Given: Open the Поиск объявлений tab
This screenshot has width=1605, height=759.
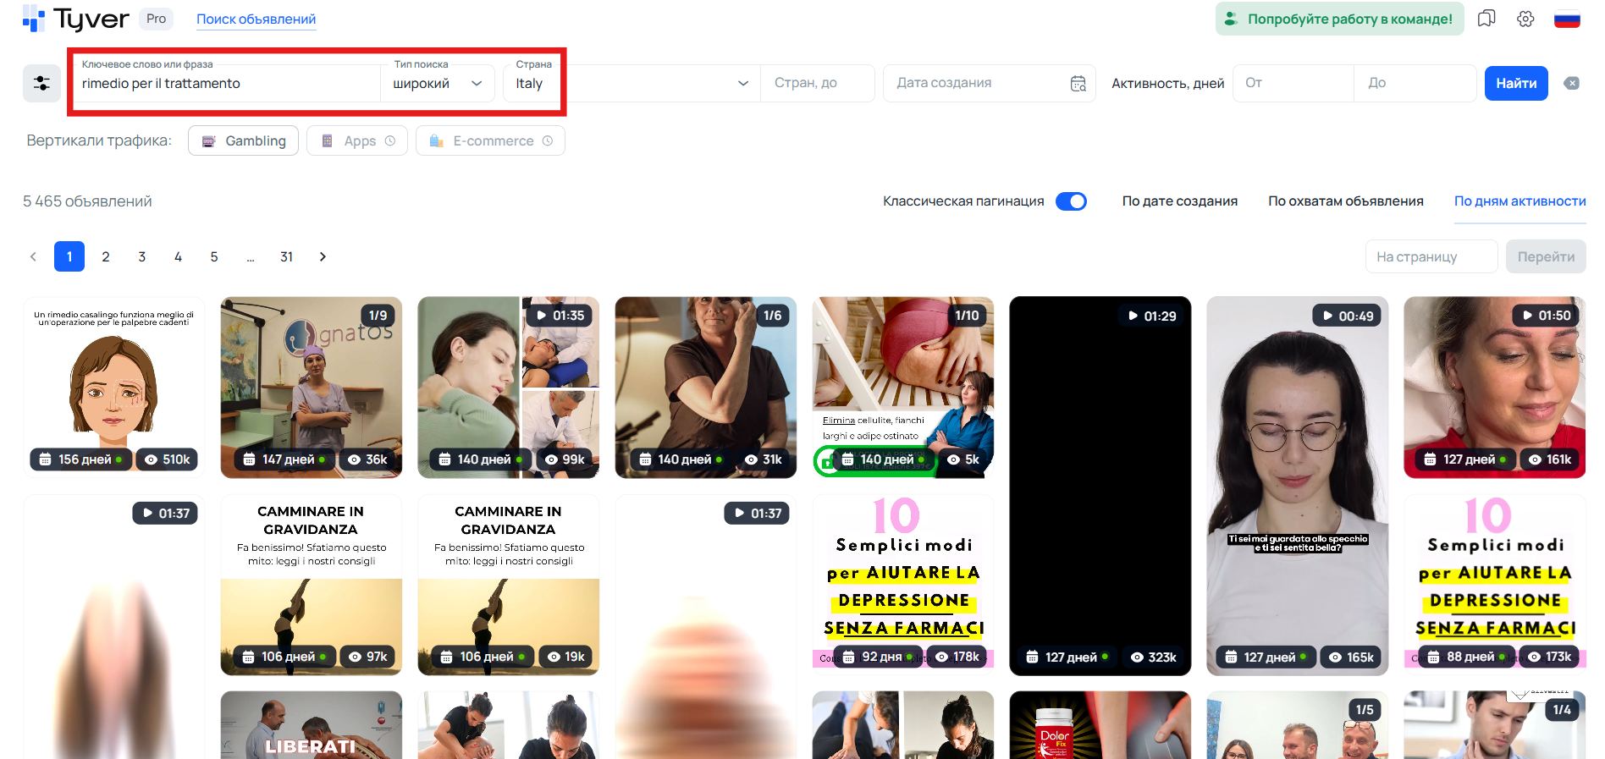Looking at the screenshot, I should 256,19.
